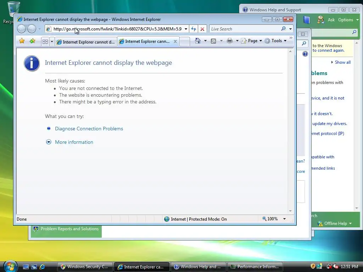Expand the Print options dropdown
Screen dimensions: 363x272
point(237,41)
